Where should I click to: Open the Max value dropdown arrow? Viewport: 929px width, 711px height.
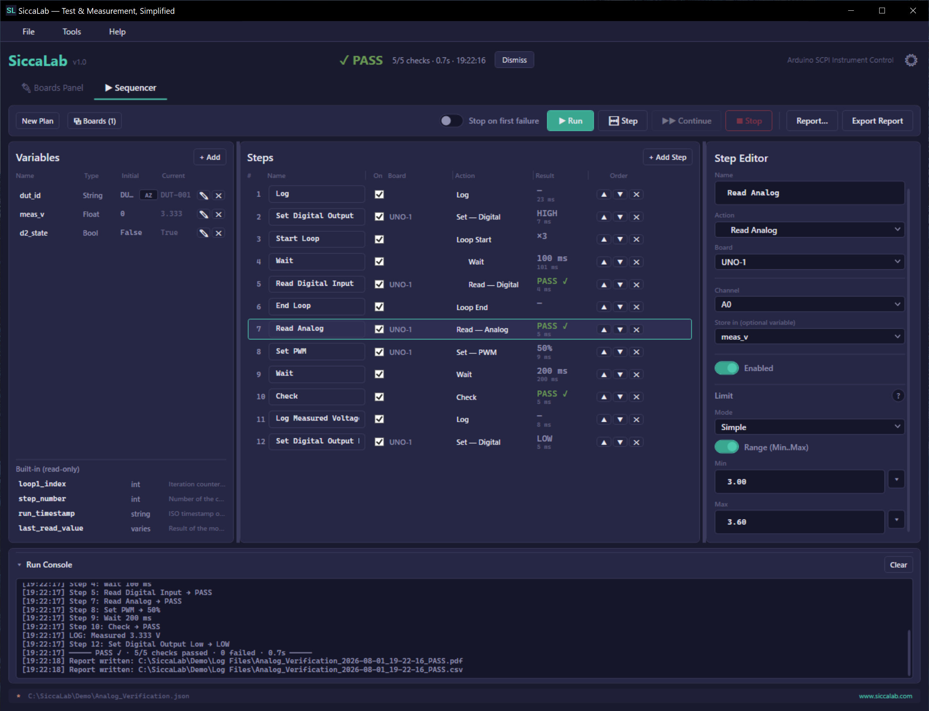tap(896, 520)
